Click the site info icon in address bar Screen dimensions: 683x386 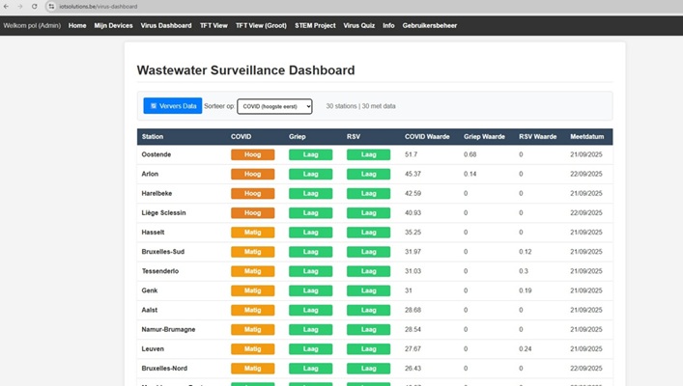pyautogui.click(x=51, y=7)
